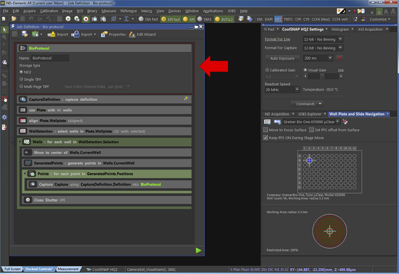This screenshot has width=399, height=274.
Task: Switch to the DAPI filter configuration
Action: (x=269, y=19)
